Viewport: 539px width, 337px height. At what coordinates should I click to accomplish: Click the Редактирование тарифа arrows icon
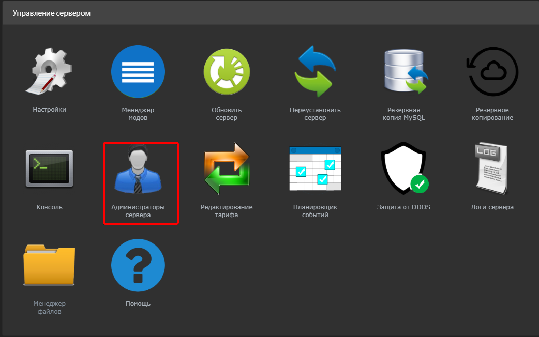[x=226, y=168]
